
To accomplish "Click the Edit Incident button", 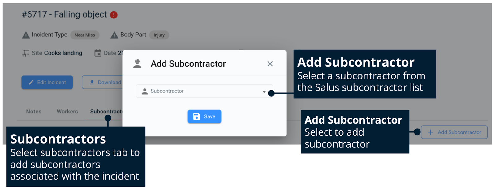I will [x=47, y=83].
